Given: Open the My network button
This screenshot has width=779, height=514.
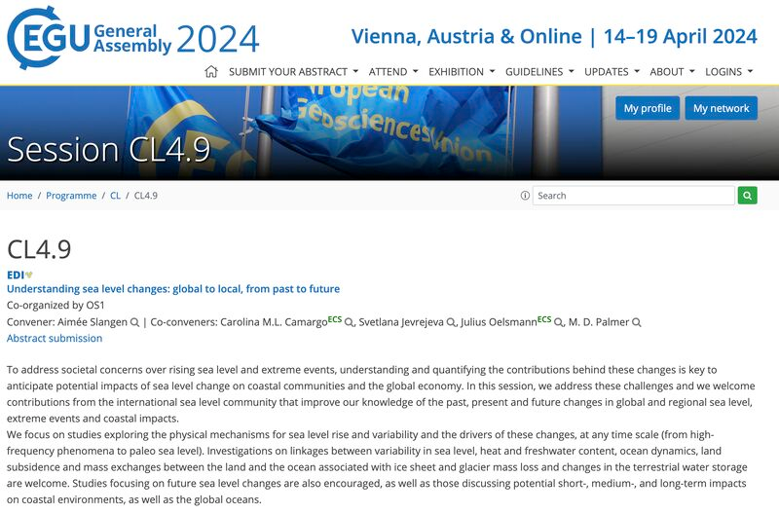Looking at the screenshot, I should tap(721, 108).
